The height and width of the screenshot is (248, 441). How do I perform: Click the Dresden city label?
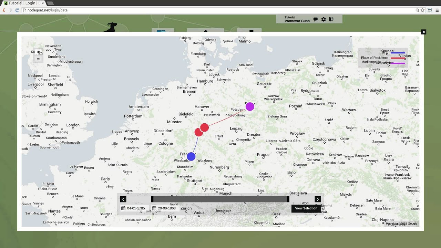254,135
